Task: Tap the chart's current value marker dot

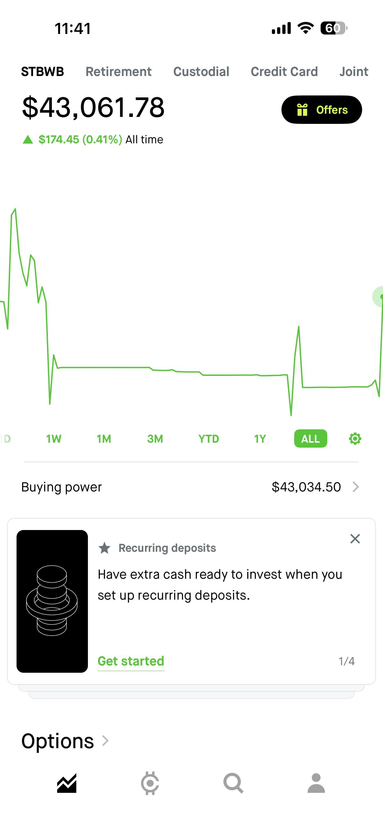Action: pos(381,296)
